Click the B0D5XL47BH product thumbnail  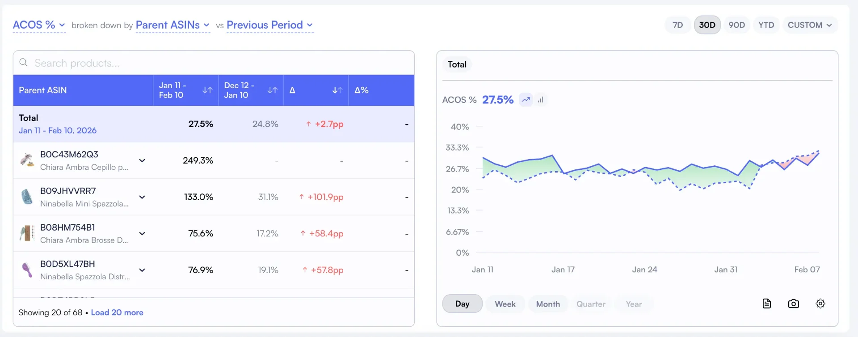tap(27, 270)
